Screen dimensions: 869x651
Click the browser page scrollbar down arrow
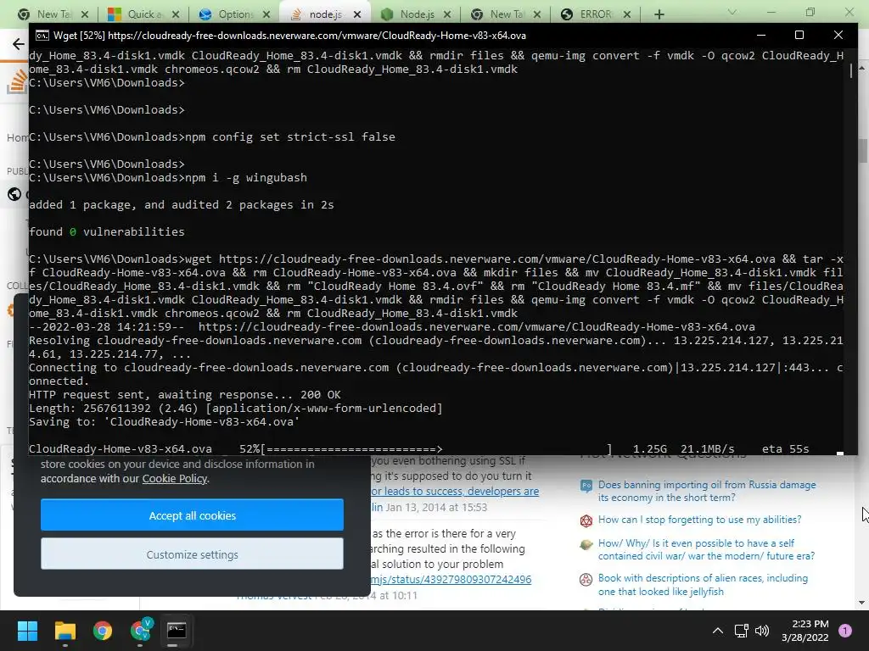862,603
